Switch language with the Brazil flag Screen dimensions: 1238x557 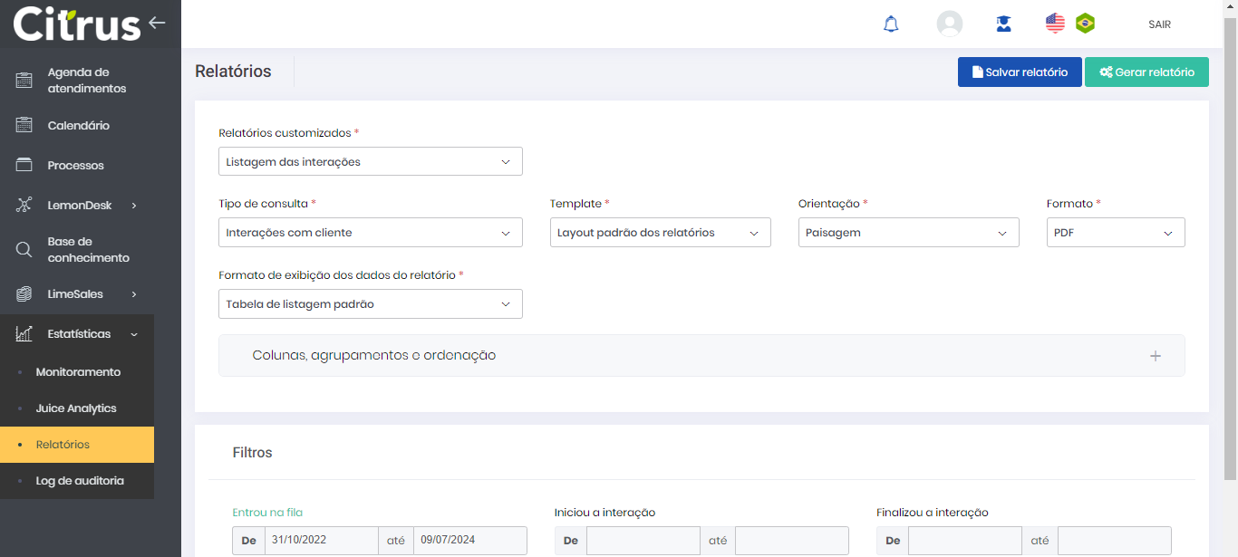tap(1085, 24)
